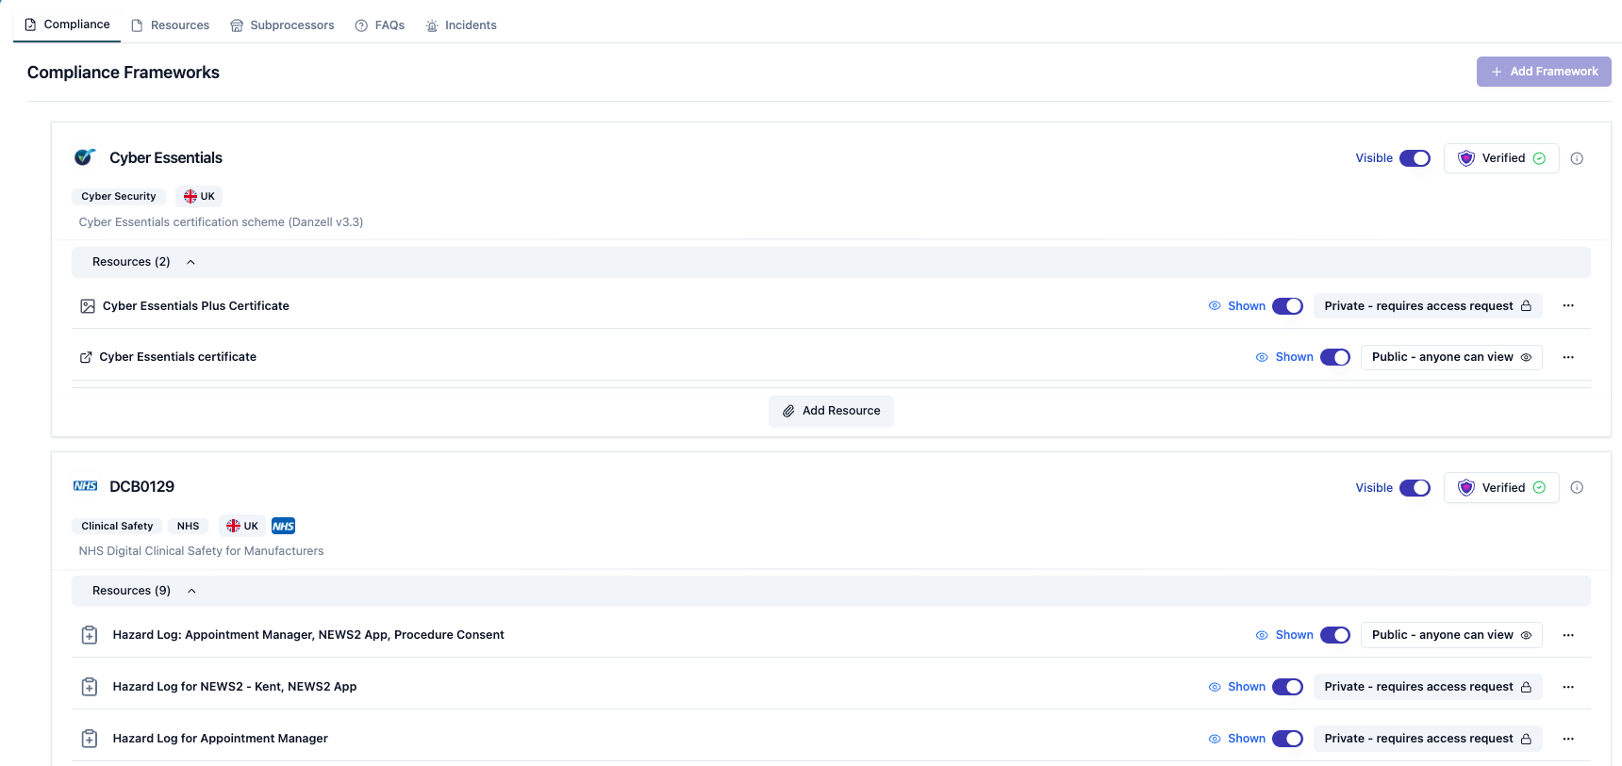Click the NHS logo beside DCB0129
The height and width of the screenshot is (766, 1622).
coord(85,486)
